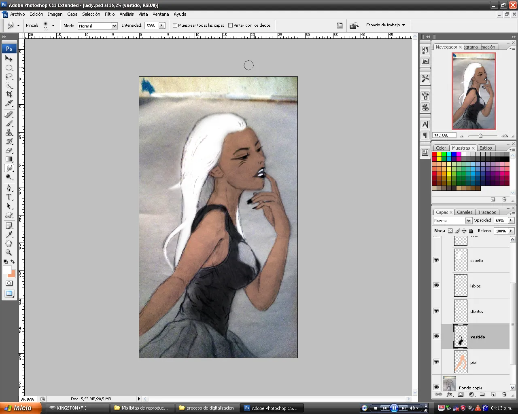Select the Pen tool
Viewport: 518px width, 414px height.
pos(9,188)
